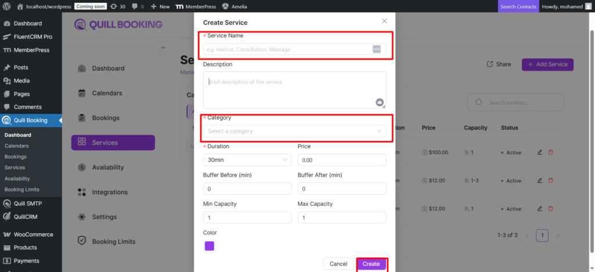Select WooCommerce in WordPress sidebar
This screenshot has height=272, width=595.
point(33,234)
